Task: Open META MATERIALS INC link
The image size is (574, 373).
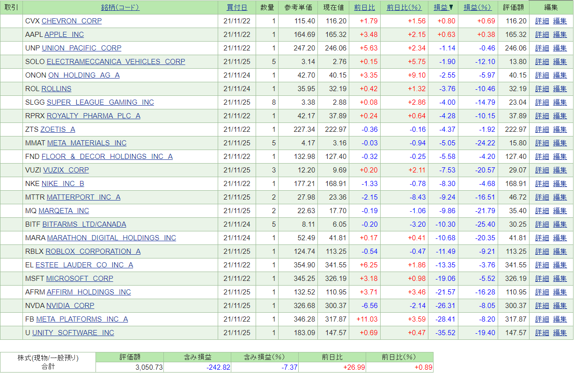Action: pyautogui.click(x=87, y=143)
